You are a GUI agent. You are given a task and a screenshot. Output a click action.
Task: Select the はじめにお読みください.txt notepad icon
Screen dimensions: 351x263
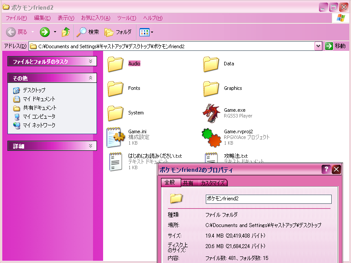(115, 162)
